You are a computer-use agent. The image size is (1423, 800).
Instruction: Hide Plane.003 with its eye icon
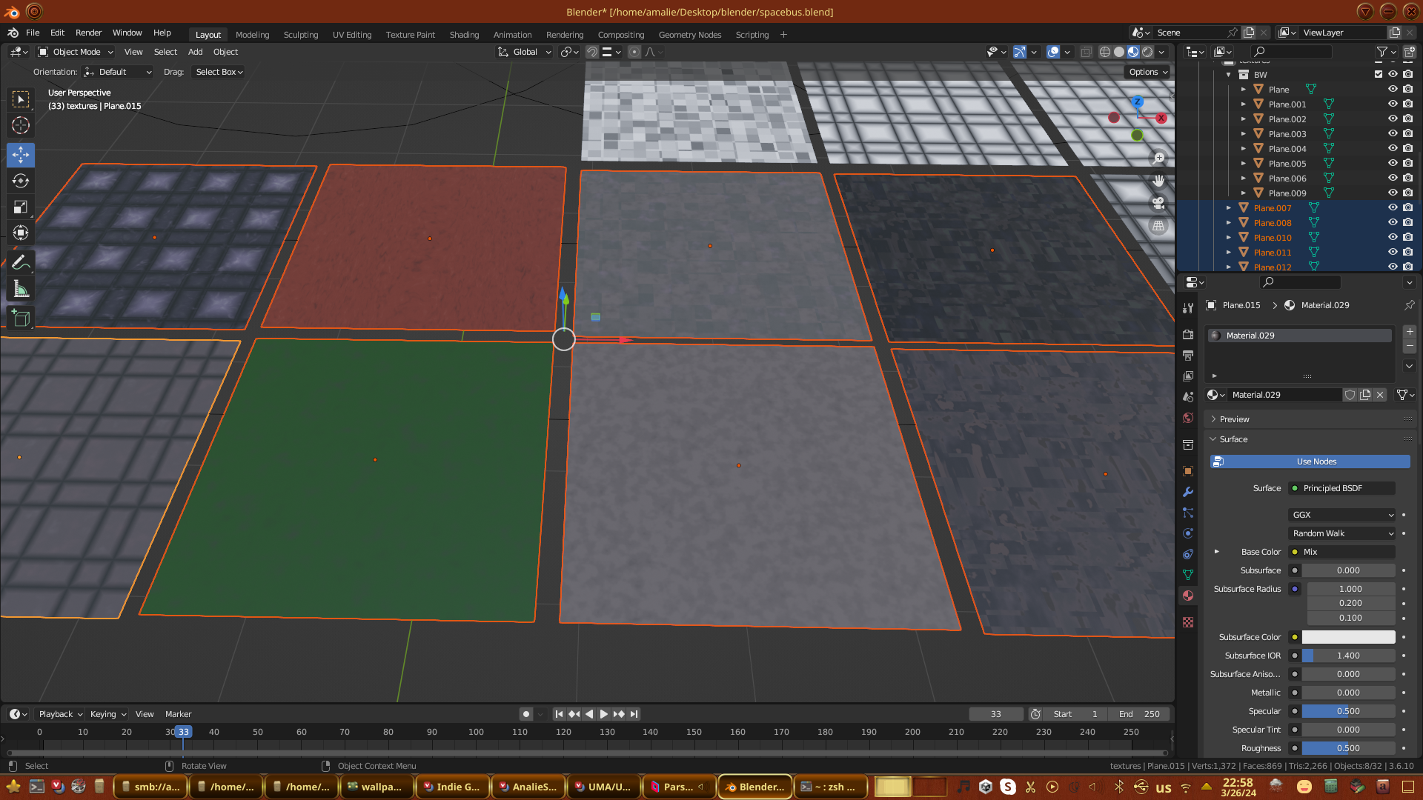(1393, 133)
